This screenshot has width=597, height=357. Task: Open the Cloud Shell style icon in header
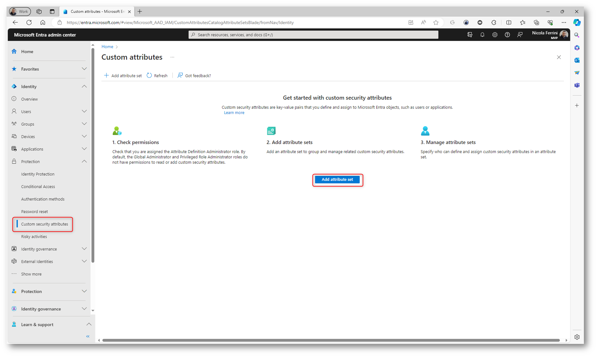(470, 35)
